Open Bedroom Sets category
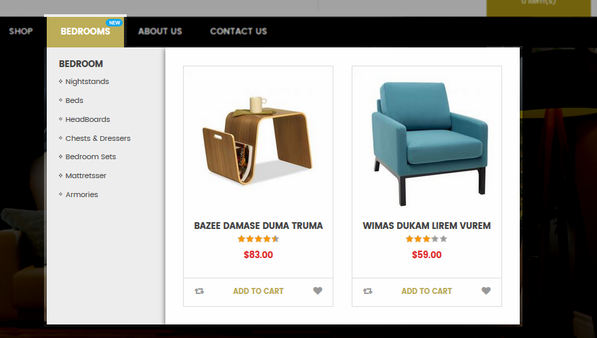 click(x=91, y=156)
